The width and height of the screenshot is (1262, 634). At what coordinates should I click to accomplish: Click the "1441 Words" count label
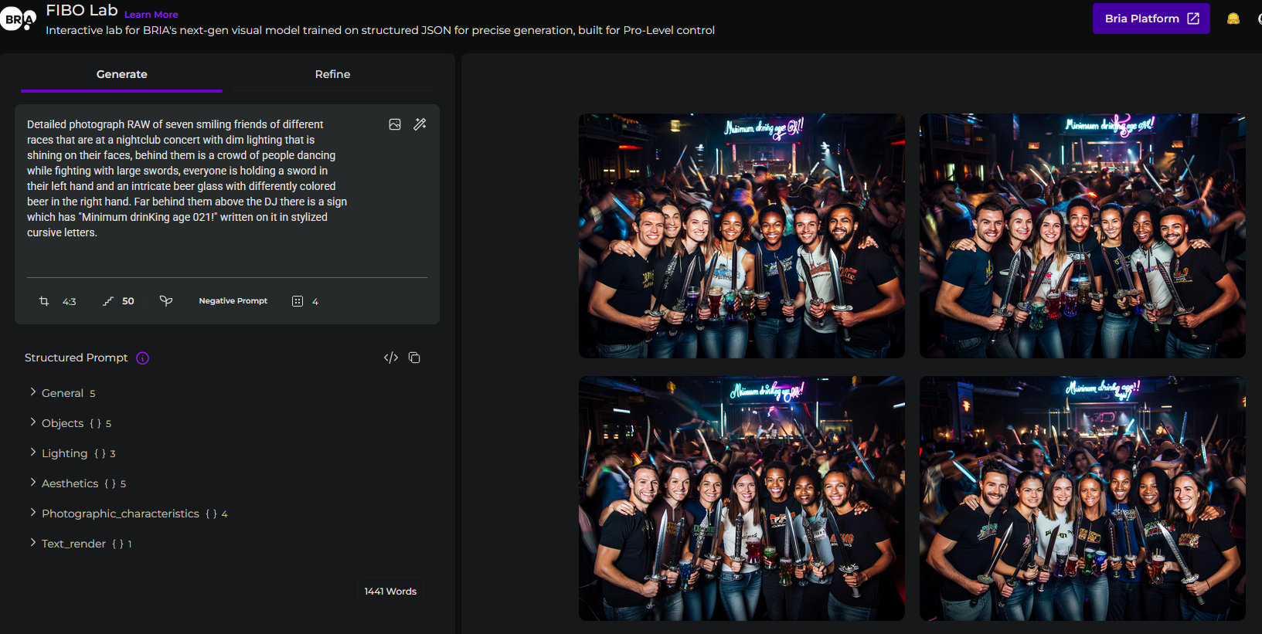pyautogui.click(x=390, y=592)
